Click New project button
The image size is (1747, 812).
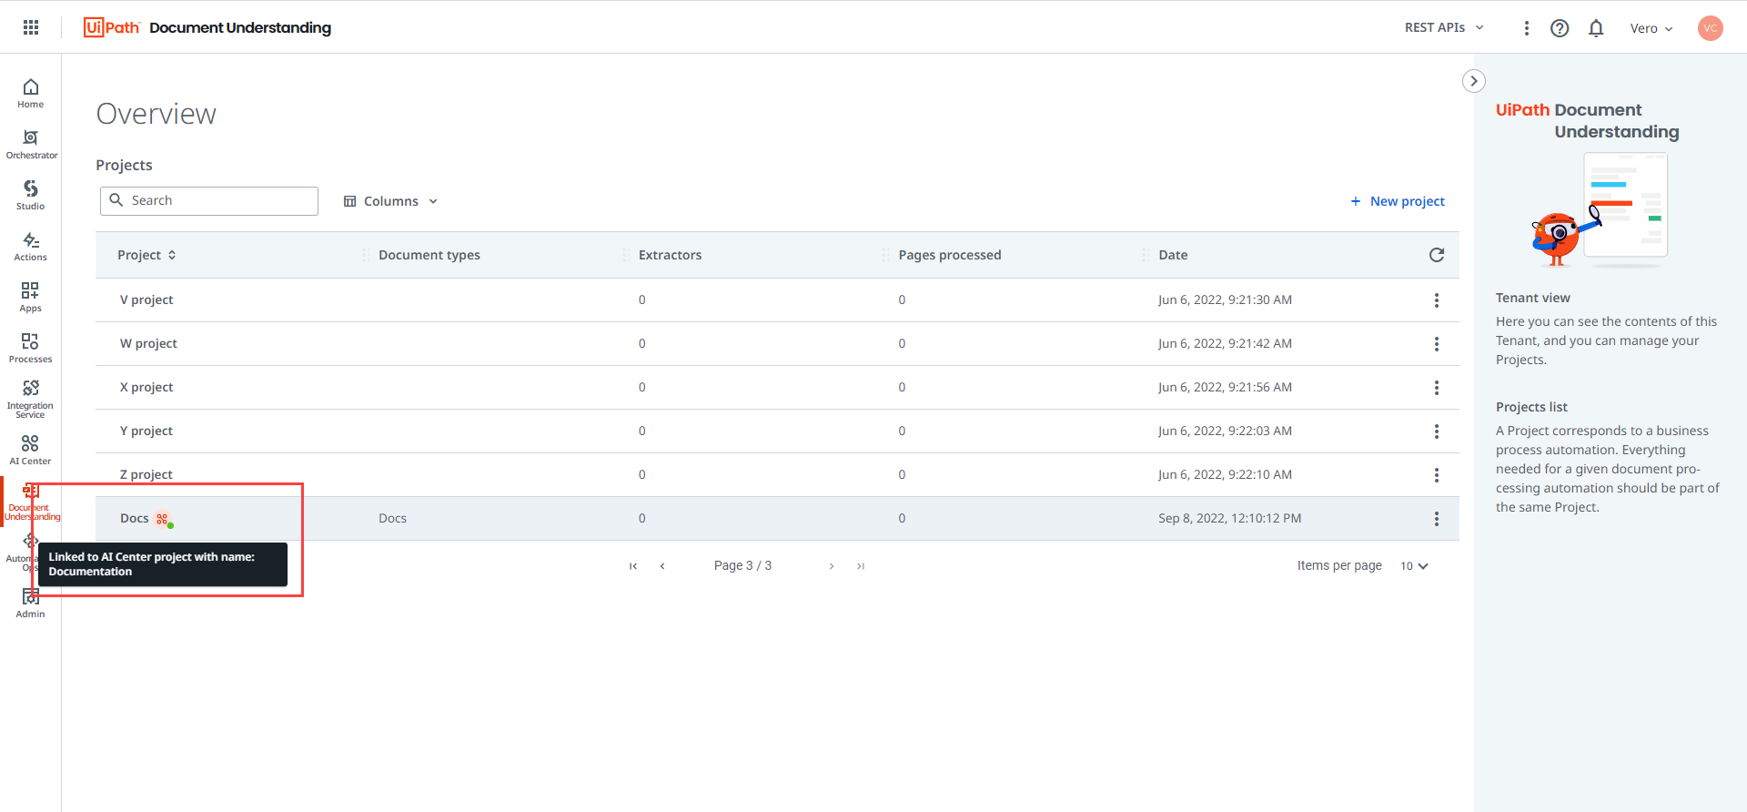[x=1398, y=201]
